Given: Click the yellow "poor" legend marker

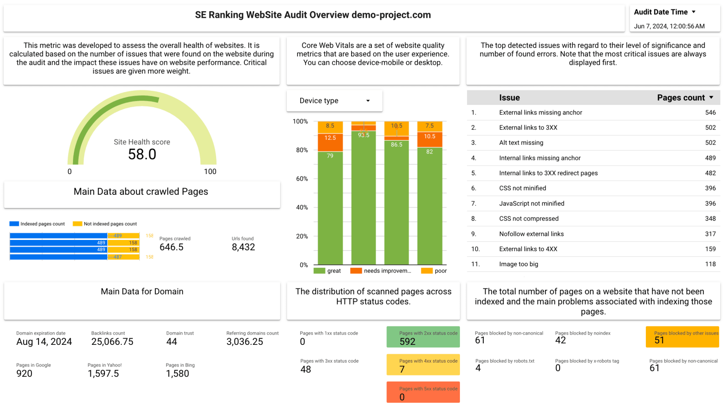Looking at the screenshot, I should (426, 271).
